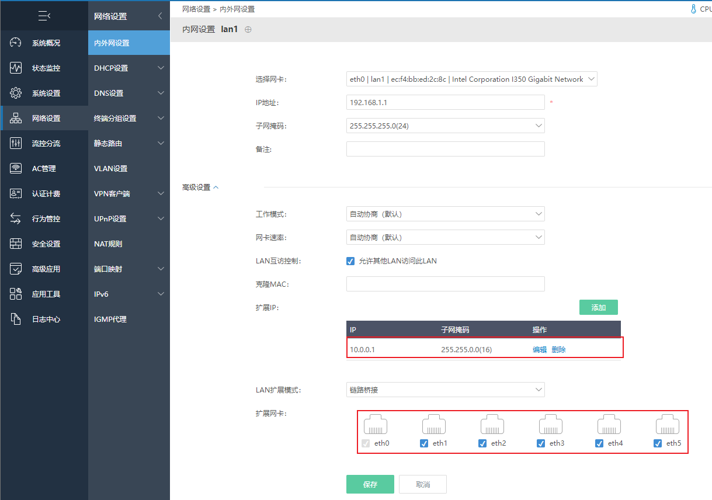
Task: Collapse the main sidebar hamburger icon
Action: point(44,16)
